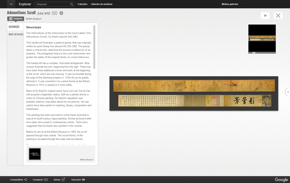This screenshot has width=290, height=183.
Task: Click the magnifier search icon
Action: coord(71,4)
